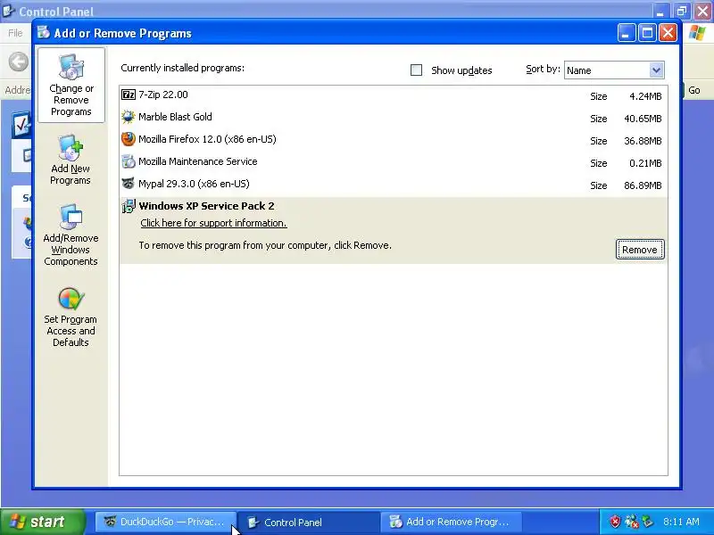Click the Add or Remove Programs title bar
This screenshot has height=535, width=714.
[x=355, y=33]
